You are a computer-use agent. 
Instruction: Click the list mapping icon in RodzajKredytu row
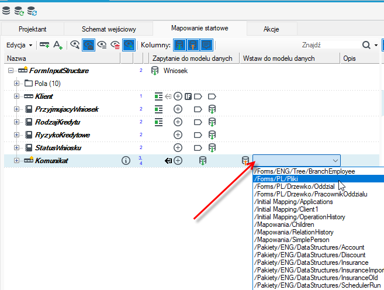coord(158,122)
